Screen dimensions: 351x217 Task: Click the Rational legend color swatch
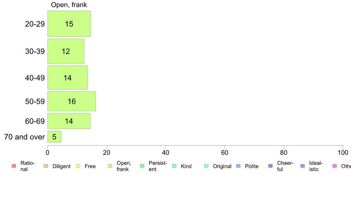point(14,166)
